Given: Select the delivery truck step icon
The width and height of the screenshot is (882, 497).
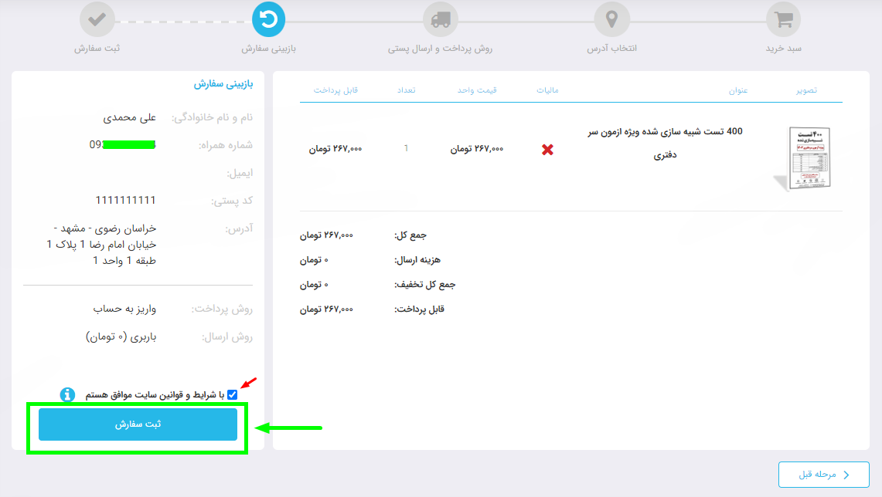Looking at the screenshot, I should 441,19.
